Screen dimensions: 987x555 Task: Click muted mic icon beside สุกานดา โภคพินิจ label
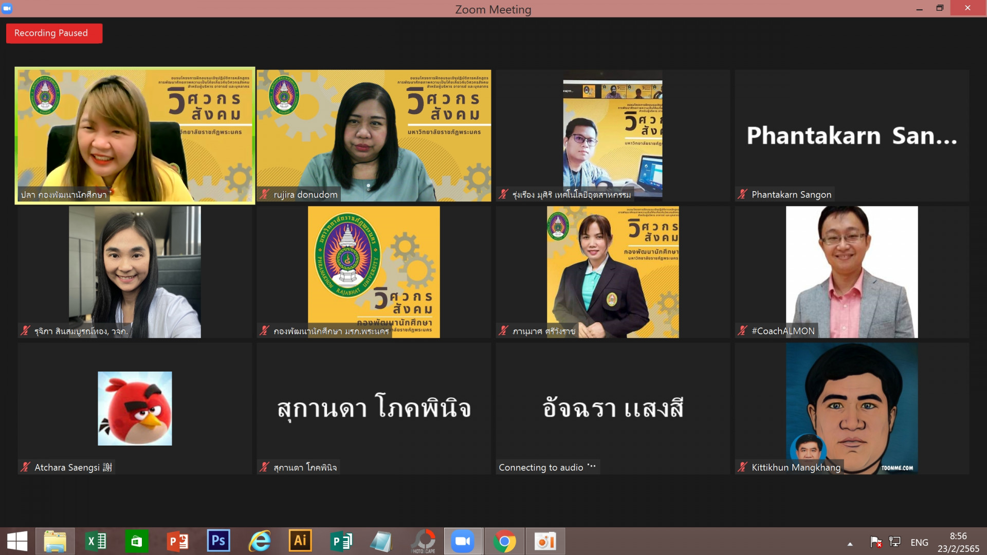[265, 467]
